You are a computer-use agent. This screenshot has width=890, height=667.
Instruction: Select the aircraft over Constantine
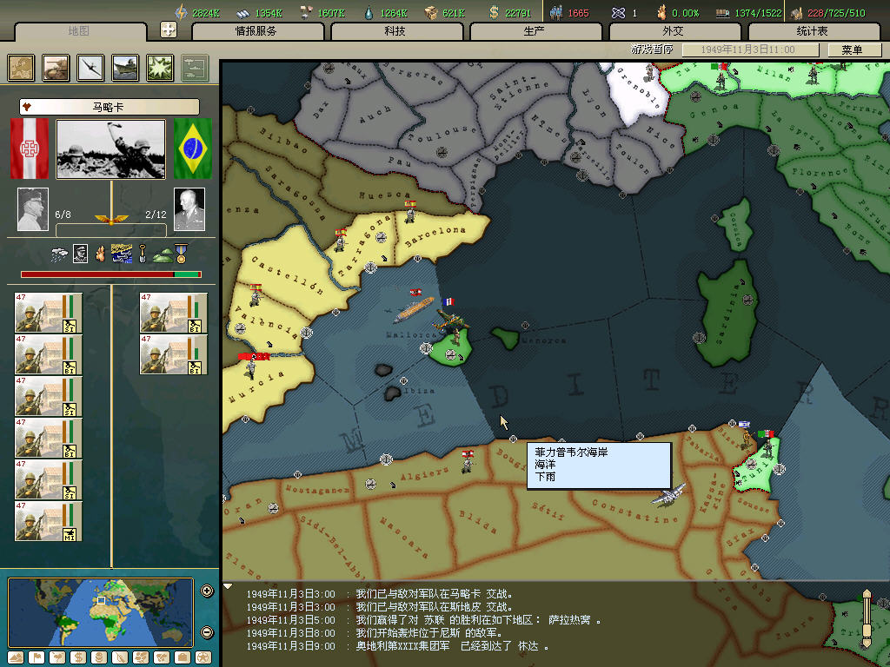coord(668,494)
